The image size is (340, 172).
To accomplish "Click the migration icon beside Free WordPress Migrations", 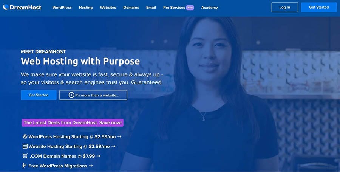I will point(25,166).
